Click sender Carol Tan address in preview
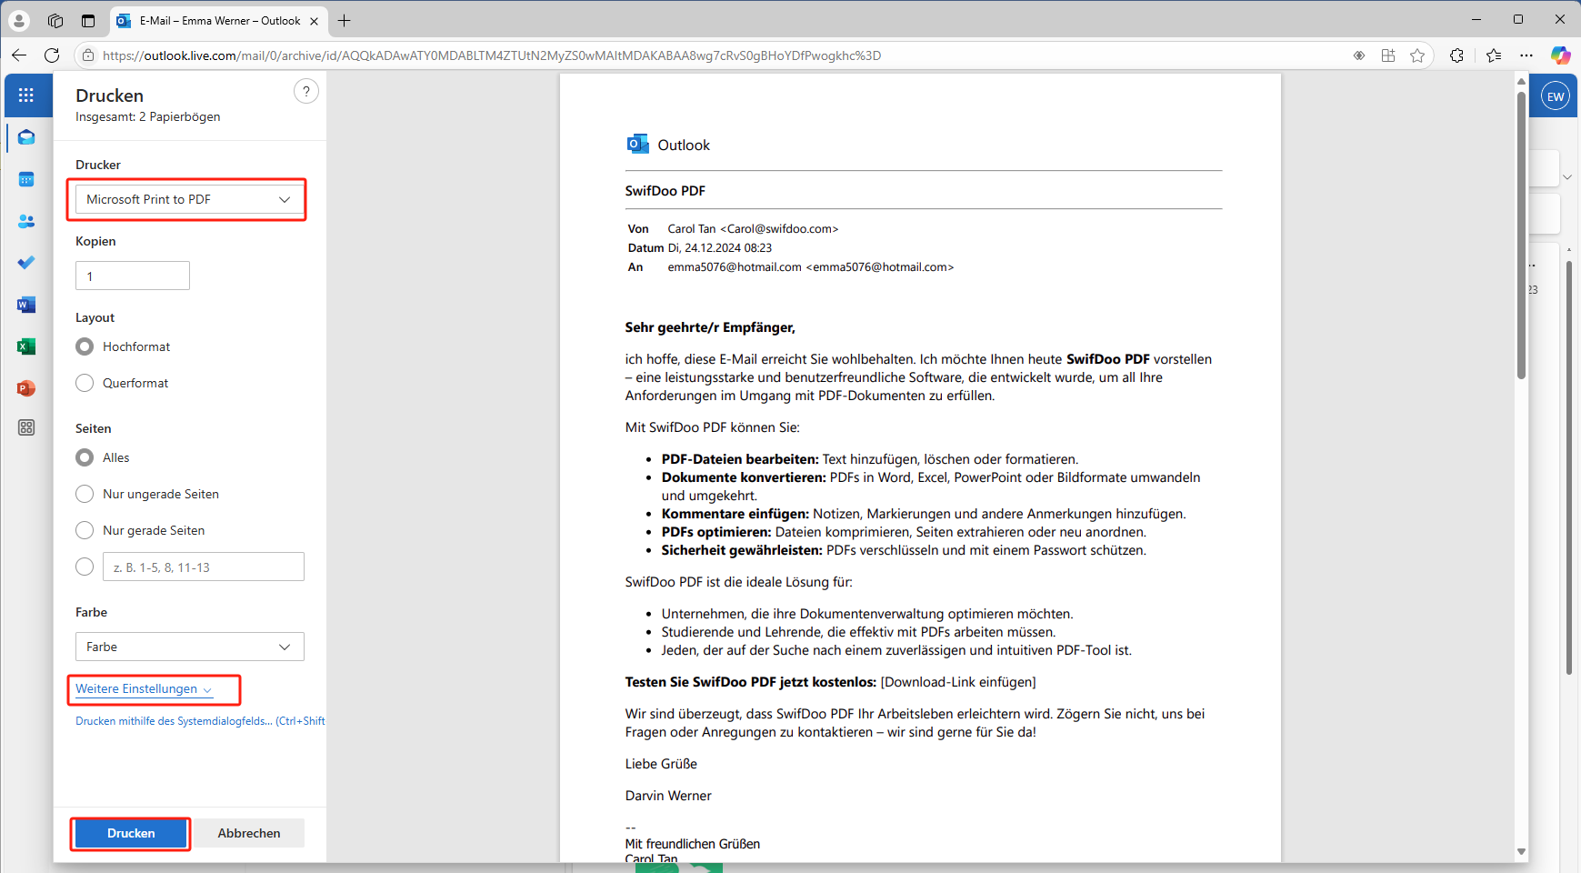 pos(753,229)
